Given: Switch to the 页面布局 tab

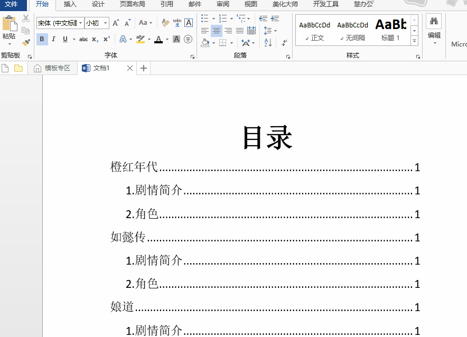Looking at the screenshot, I should pos(132,4).
